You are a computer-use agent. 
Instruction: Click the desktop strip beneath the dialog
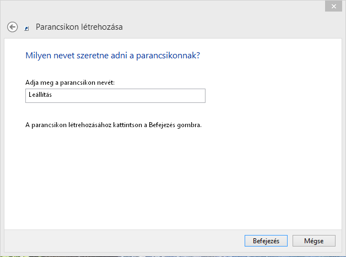[x=173, y=256]
